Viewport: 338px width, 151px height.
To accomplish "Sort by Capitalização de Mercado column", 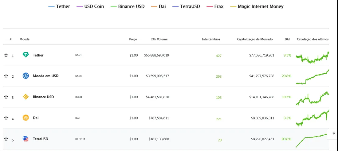I will 255,39.
